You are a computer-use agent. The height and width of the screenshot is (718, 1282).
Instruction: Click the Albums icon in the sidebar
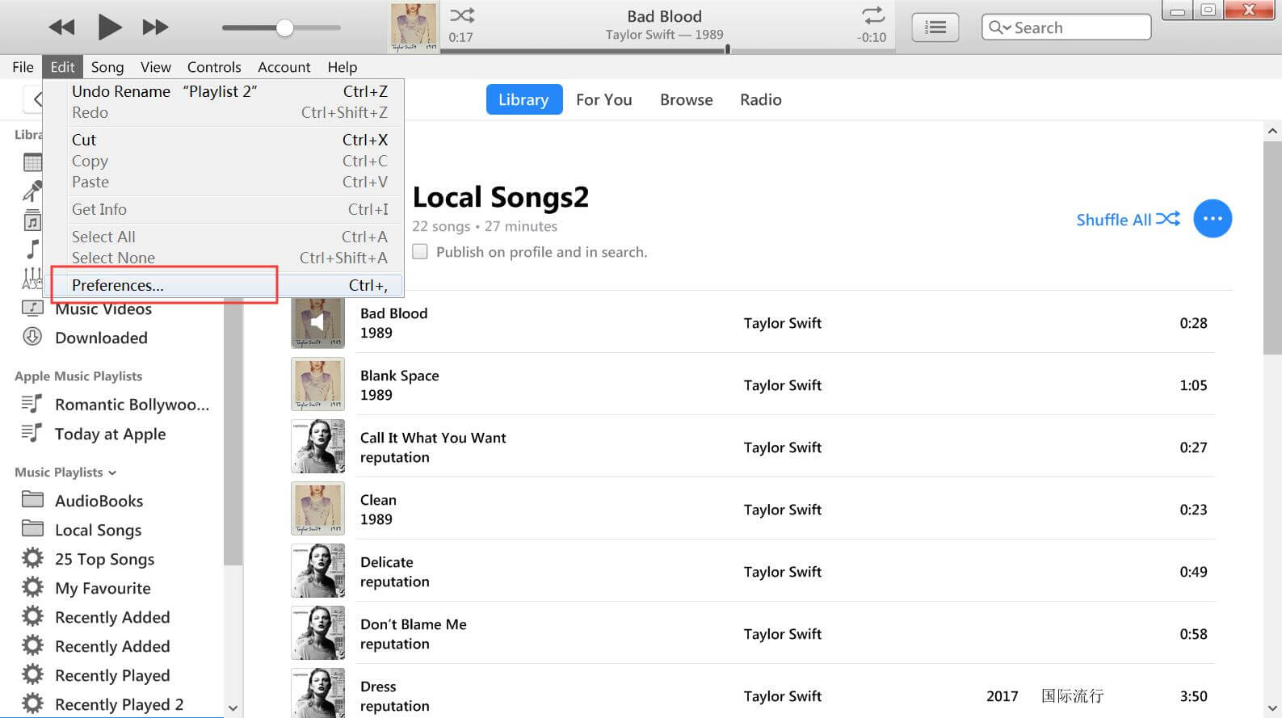tap(32, 220)
